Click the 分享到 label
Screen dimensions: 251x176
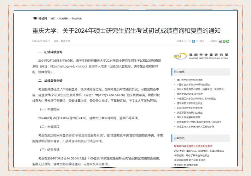pos(214,41)
